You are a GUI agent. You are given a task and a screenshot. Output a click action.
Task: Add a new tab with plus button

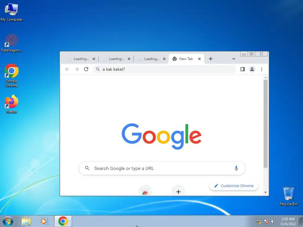pos(211,59)
